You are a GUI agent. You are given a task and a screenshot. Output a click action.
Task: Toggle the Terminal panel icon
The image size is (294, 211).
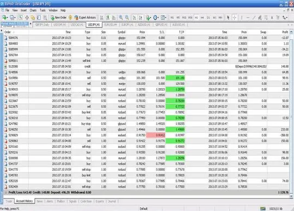pos(39,17)
